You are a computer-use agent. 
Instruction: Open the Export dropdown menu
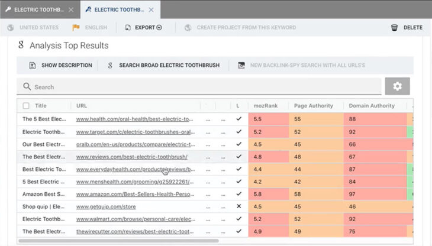pos(144,27)
